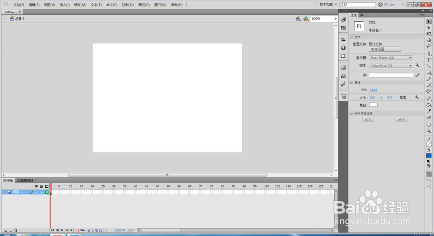
Task: Open the 基本功能 workspace dropdown
Action: 328,4
